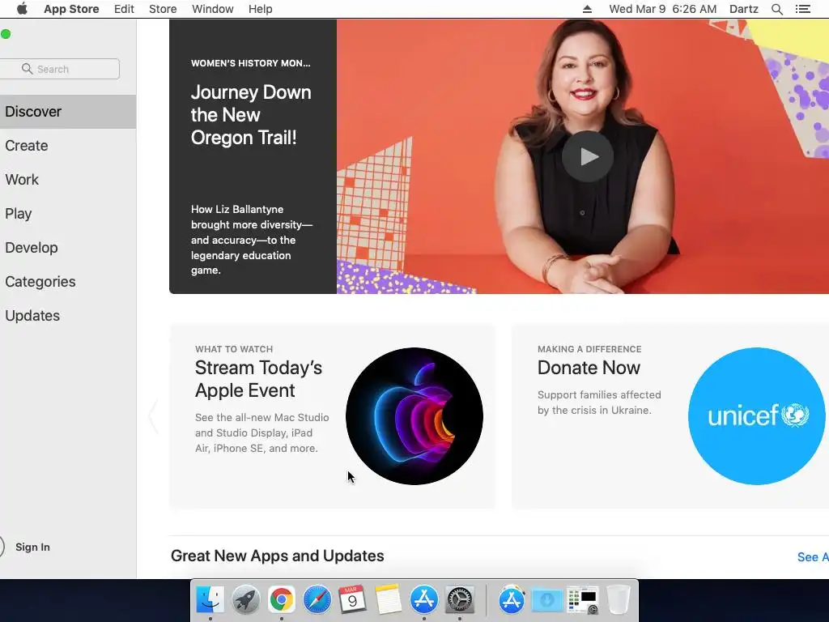829x622 pixels.
Task: Open the Store menu
Action: pyautogui.click(x=163, y=9)
